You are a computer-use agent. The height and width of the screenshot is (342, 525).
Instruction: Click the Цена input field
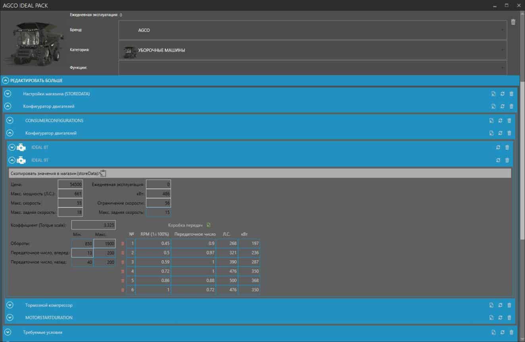tap(70, 184)
